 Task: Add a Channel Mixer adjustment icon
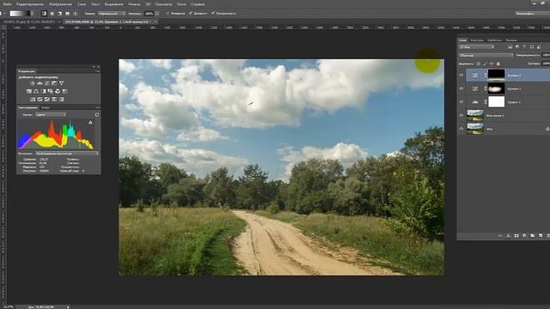point(58,91)
